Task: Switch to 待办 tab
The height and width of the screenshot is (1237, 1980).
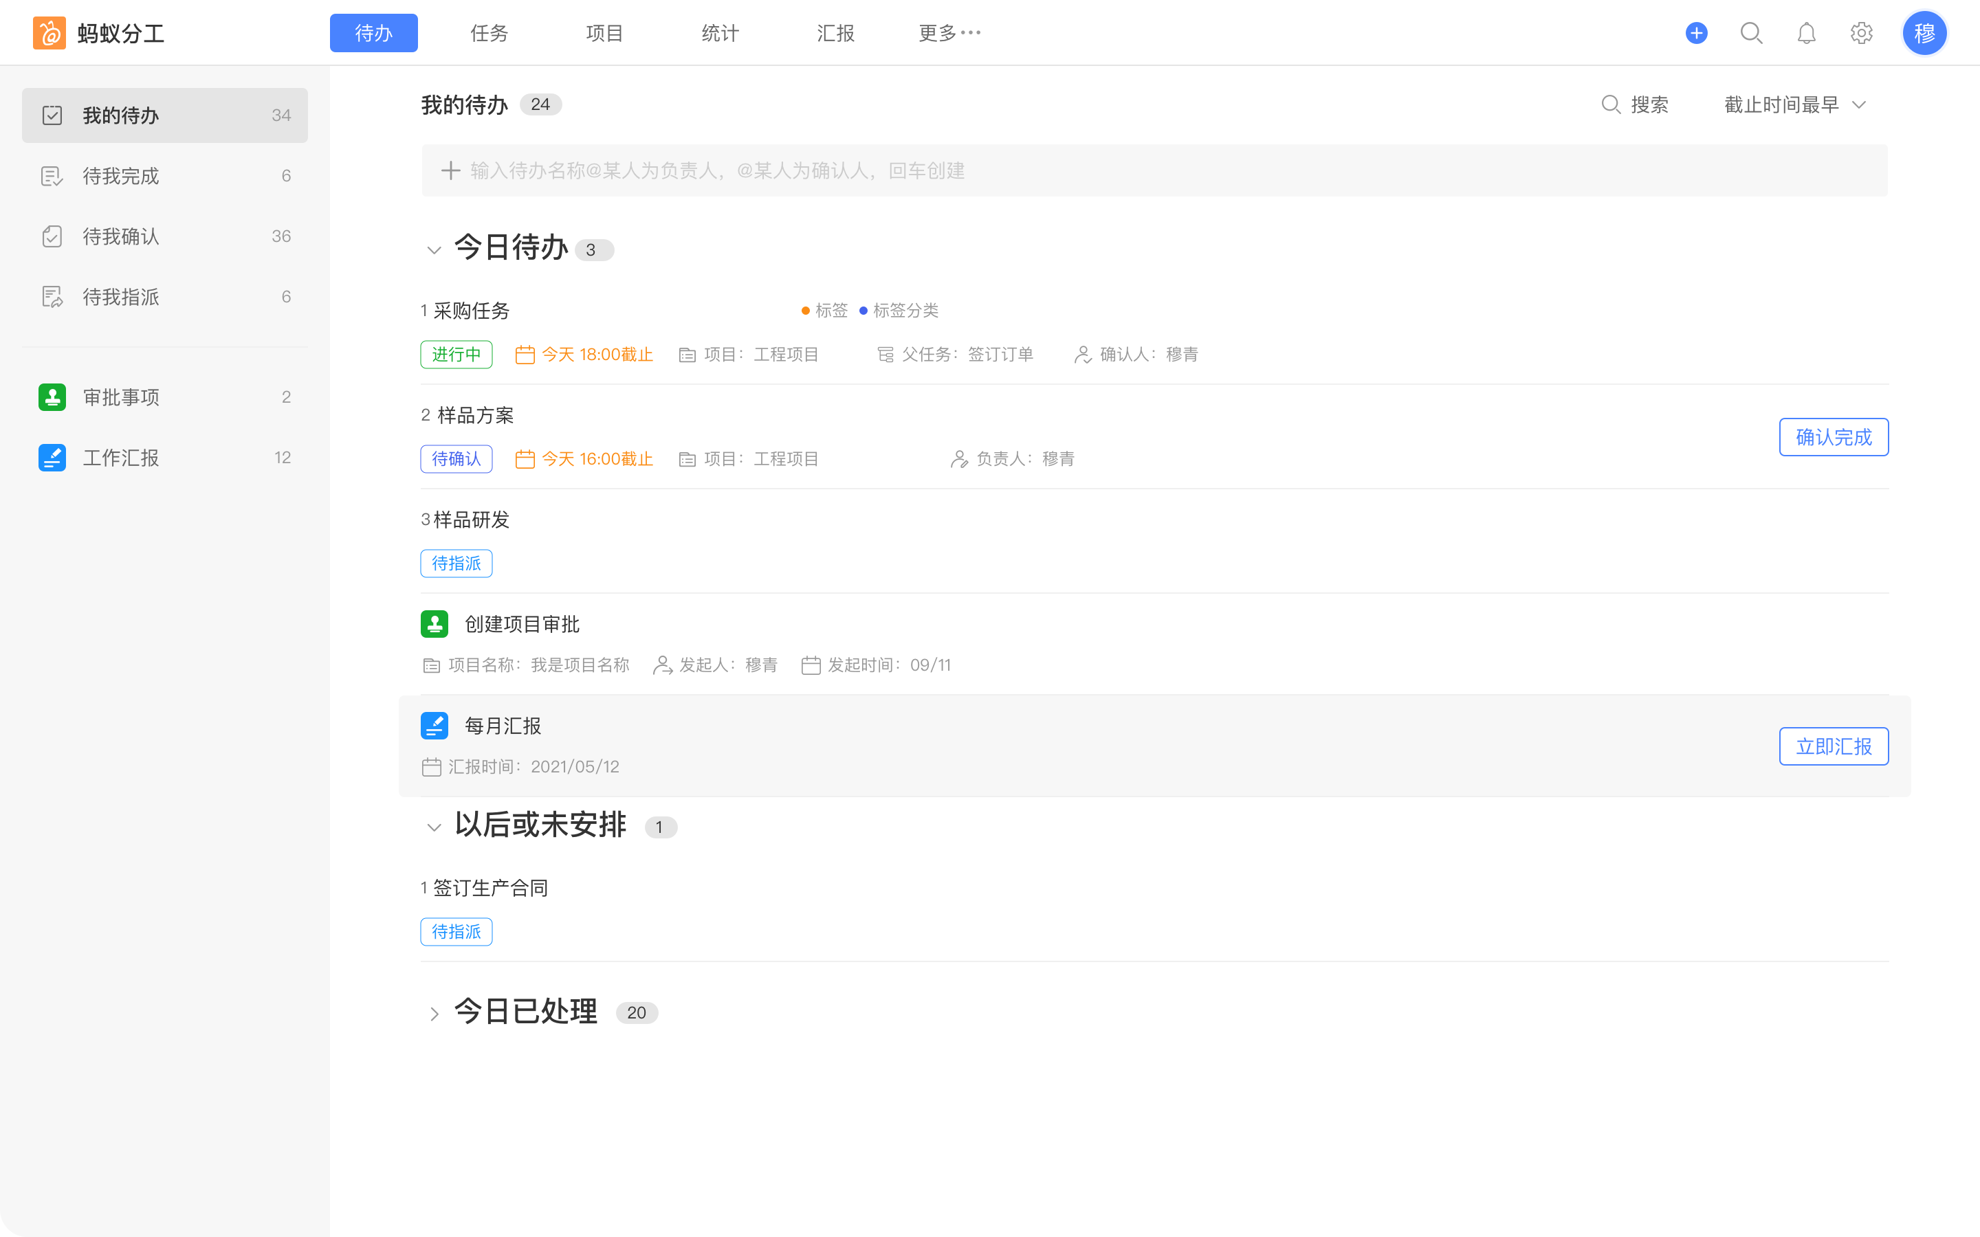Action: tap(374, 33)
